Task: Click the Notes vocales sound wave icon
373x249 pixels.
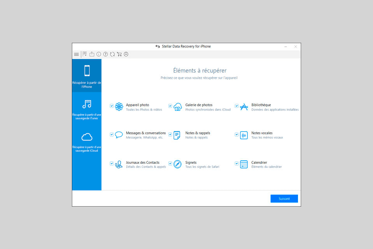Action: pos(244,135)
